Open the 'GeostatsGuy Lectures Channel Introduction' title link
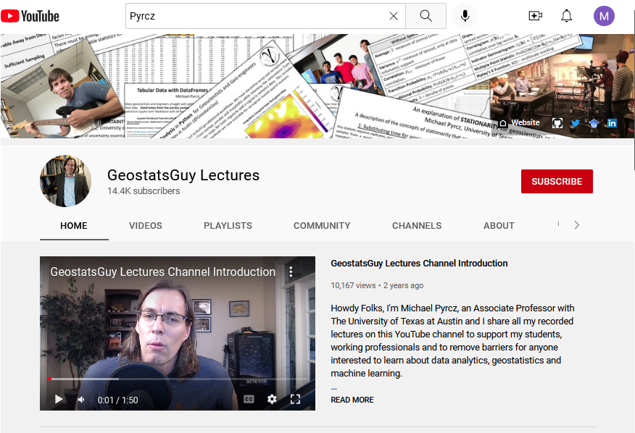Viewport: 635px width, 433px height. coord(419,264)
